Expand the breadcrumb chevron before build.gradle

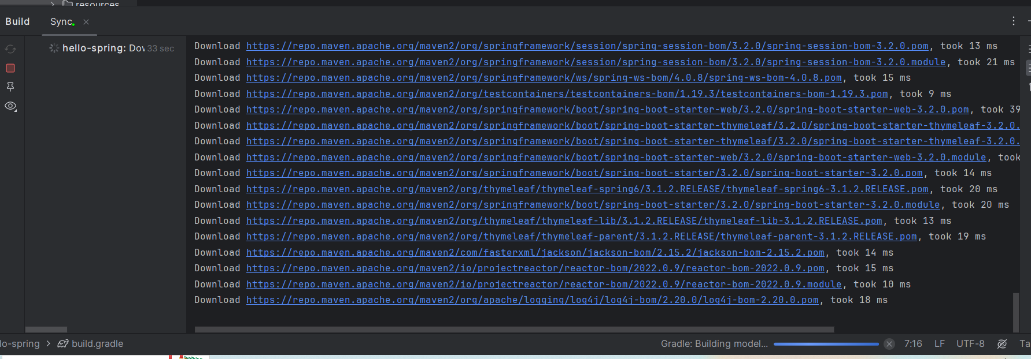click(x=49, y=344)
